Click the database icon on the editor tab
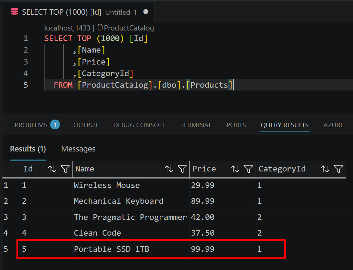Screen dimensions: 353x270 [14, 12]
